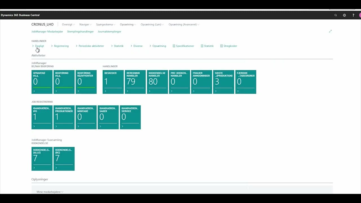Open Færdige Tageordrer tile
361x203 pixels.
click(246, 82)
